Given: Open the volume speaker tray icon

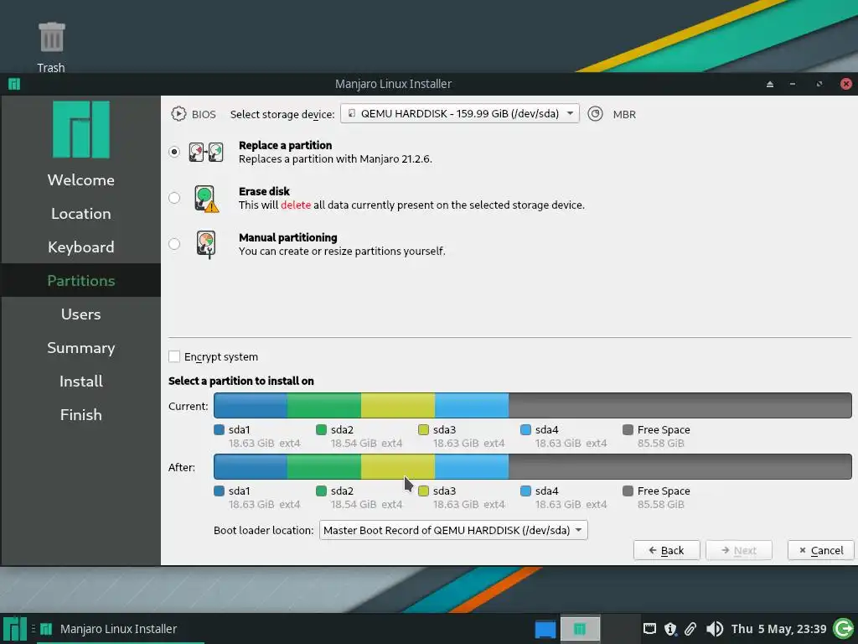Looking at the screenshot, I should pos(714,629).
